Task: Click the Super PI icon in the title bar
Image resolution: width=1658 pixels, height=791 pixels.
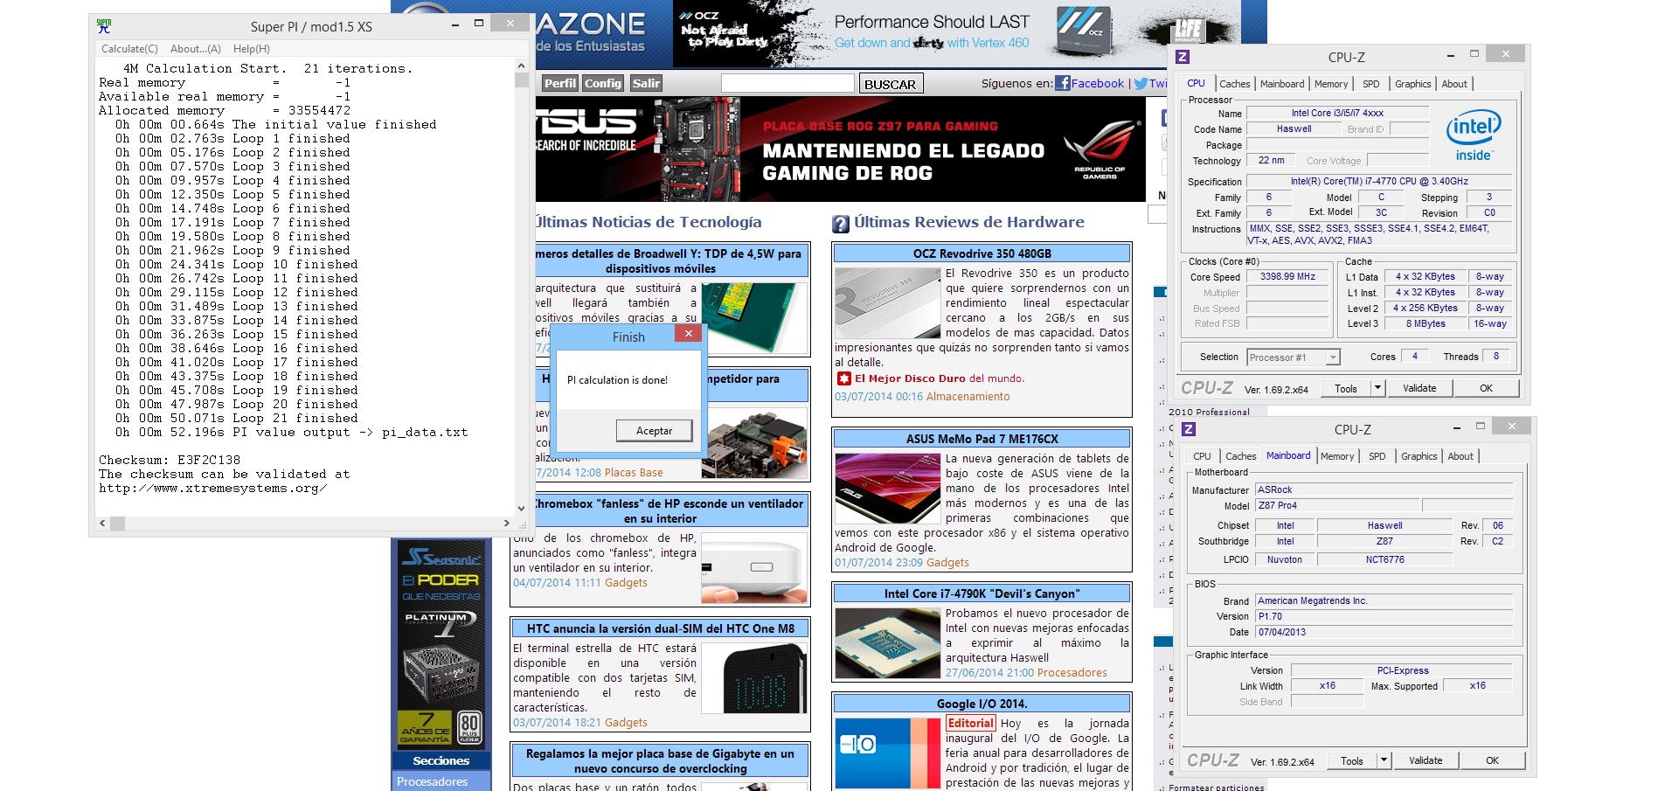Action: click(x=104, y=26)
